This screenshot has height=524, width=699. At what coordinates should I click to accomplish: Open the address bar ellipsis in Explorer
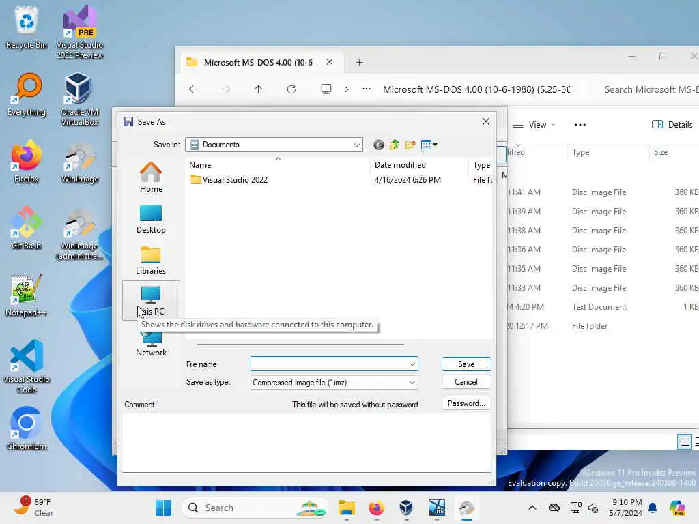pyautogui.click(x=367, y=89)
